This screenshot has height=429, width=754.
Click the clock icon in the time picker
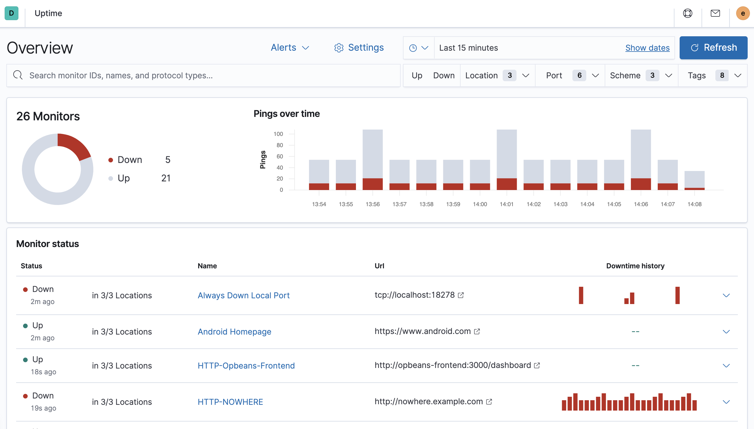click(x=413, y=48)
